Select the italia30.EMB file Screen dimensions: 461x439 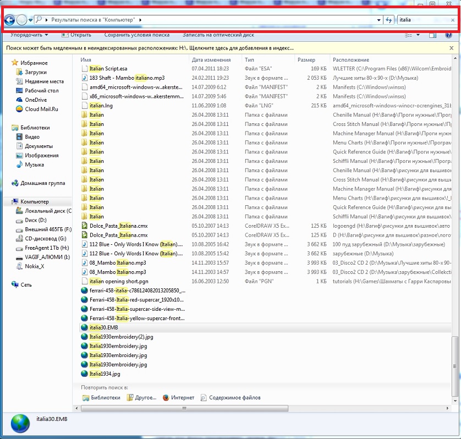click(x=104, y=327)
